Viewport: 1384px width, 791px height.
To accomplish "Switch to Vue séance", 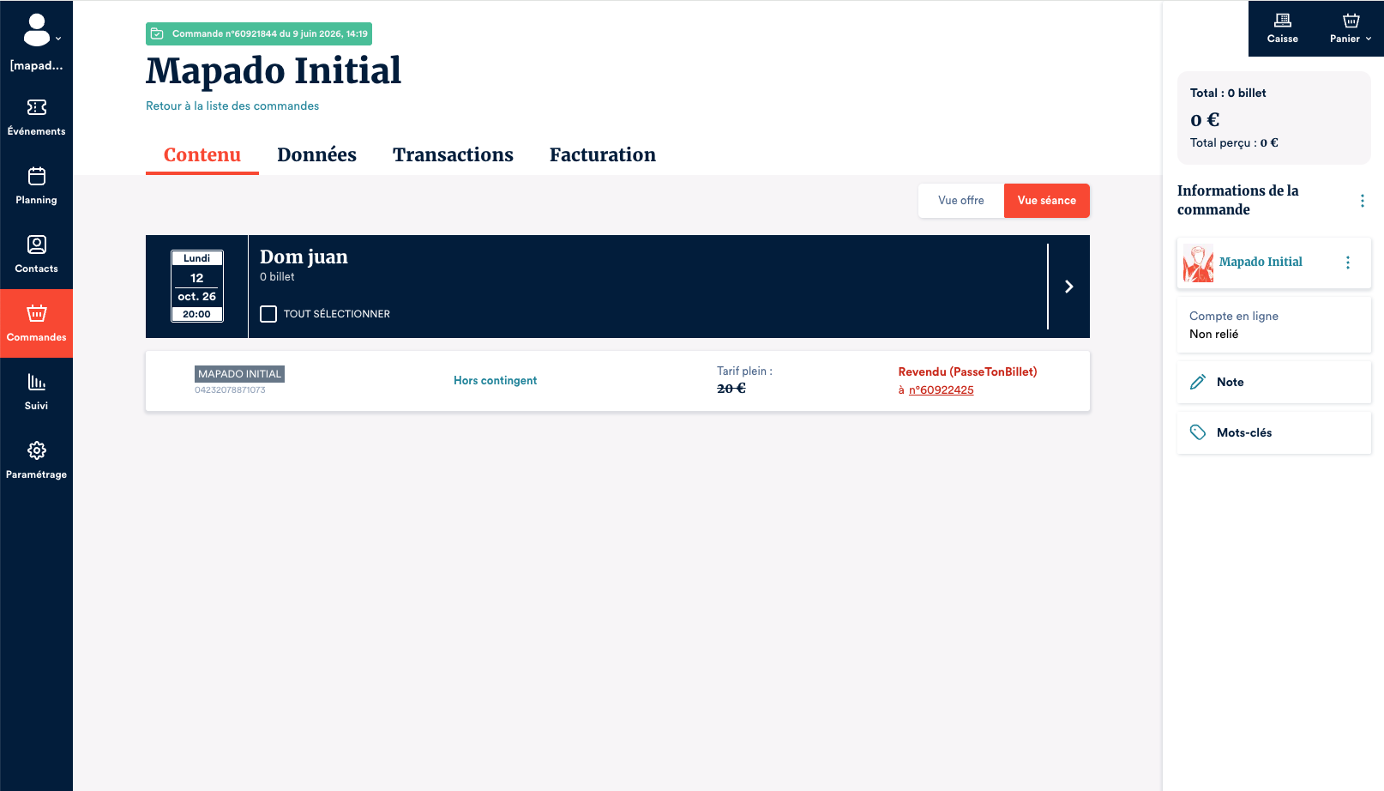I will coord(1047,201).
